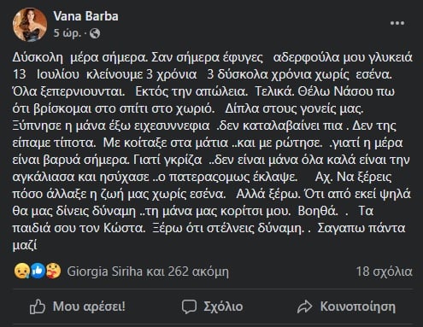The image size is (423, 327).
Task: Open Giorgia Siriha's name in reactions
Action: pyautogui.click(x=104, y=272)
